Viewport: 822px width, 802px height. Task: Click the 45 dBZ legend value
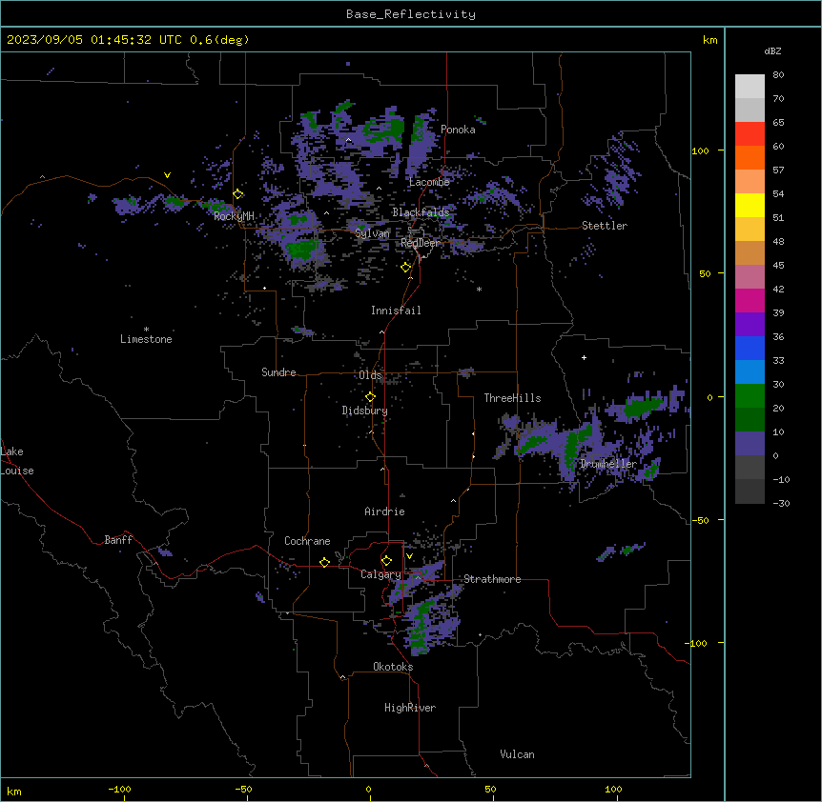tap(778, 265)
